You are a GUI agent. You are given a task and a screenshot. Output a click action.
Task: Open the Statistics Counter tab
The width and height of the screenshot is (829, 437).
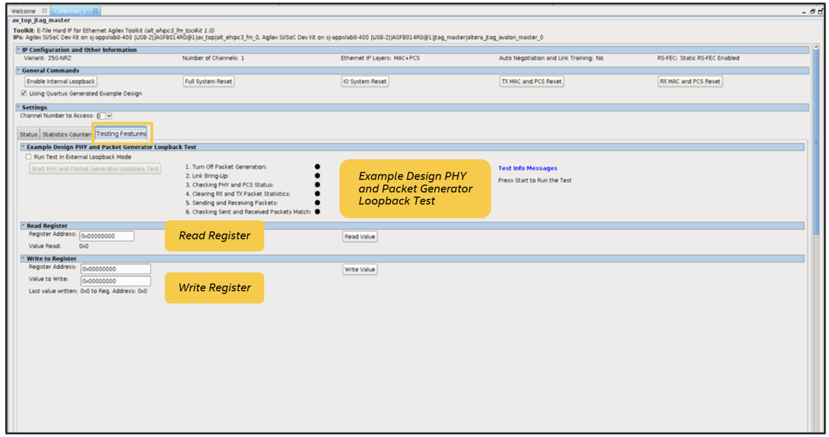[67, 135]
